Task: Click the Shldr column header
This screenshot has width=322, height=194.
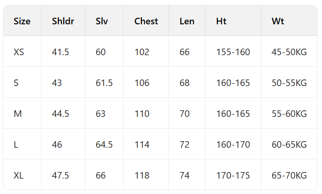Action: tap(63, 21)
